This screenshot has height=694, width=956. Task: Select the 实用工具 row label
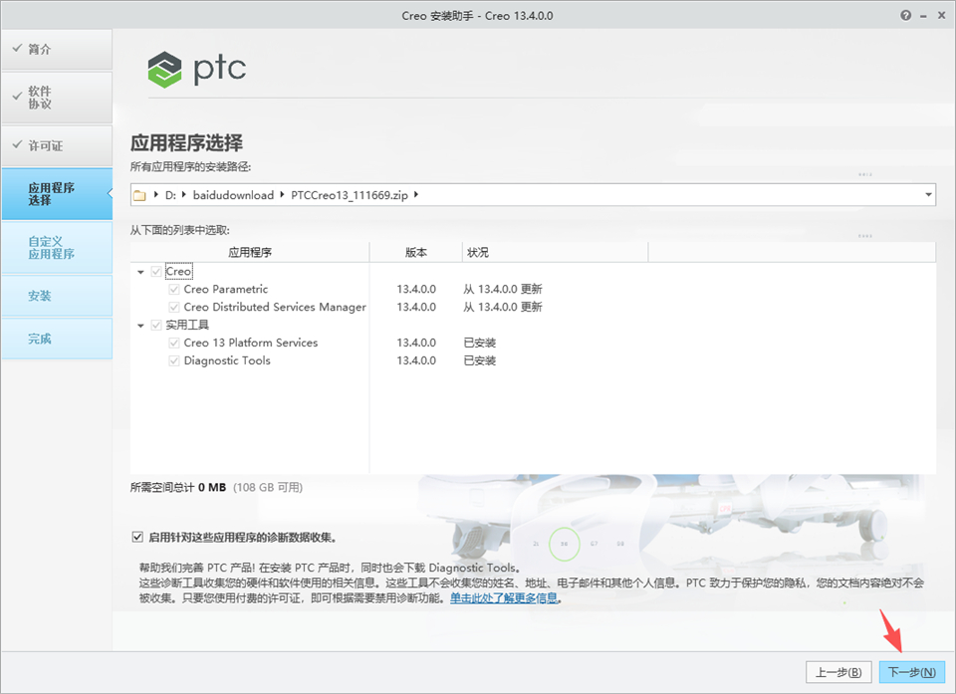pyautogui.click(x=187, y=325)
